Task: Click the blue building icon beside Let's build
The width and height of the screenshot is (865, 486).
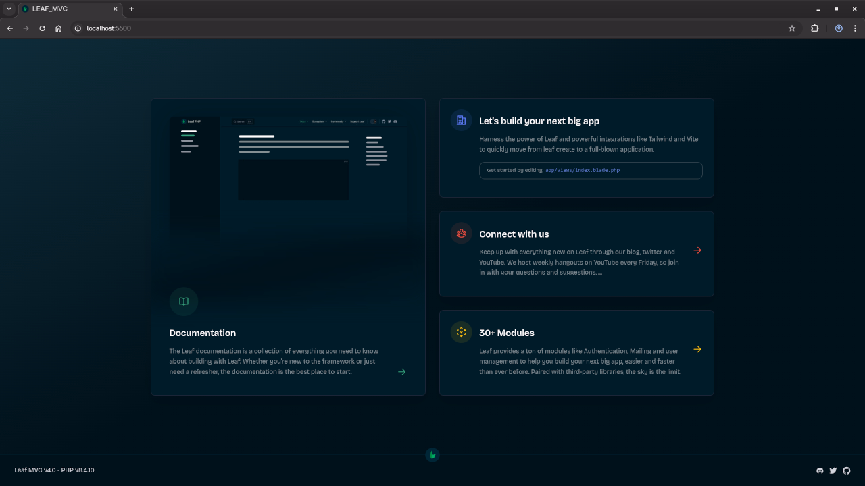Action: (462, 120)
